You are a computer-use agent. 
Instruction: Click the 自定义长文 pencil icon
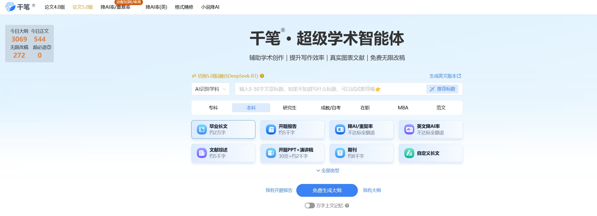click(x=409, y=153)
